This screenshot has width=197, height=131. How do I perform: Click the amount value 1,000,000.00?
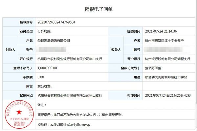pyautogui.click(x=48, y=68)
